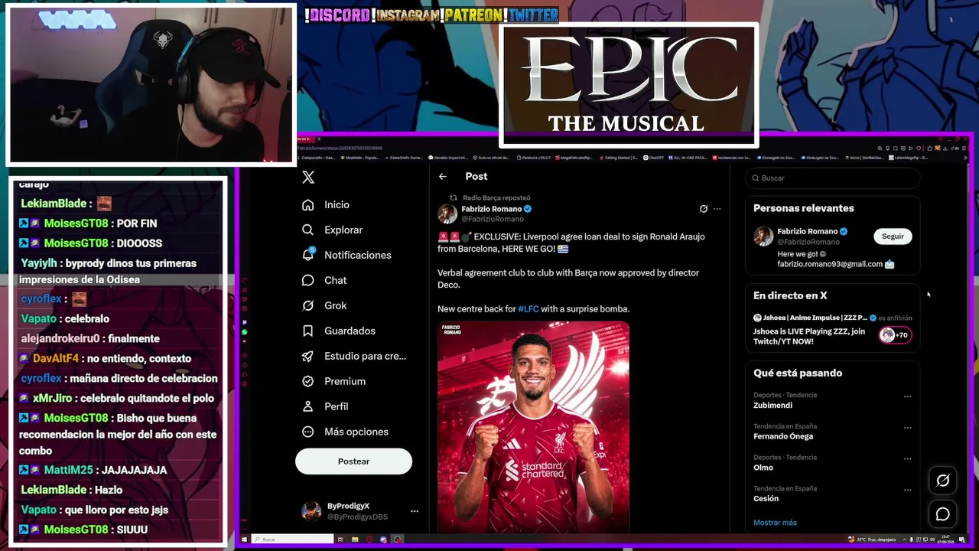Click the Cesión trending topic
This screenshot has width=979, height=551.
766,499
